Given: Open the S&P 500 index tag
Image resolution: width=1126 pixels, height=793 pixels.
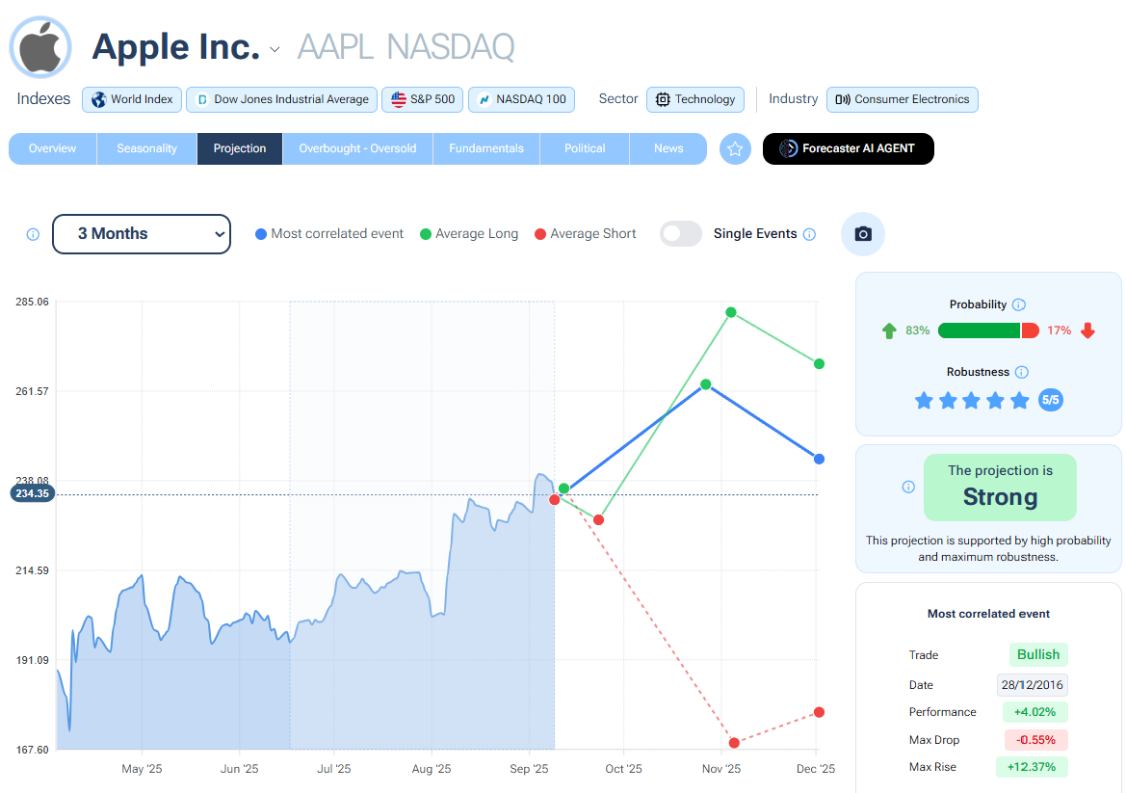Looking at the screenshot, I should (422, 99).
